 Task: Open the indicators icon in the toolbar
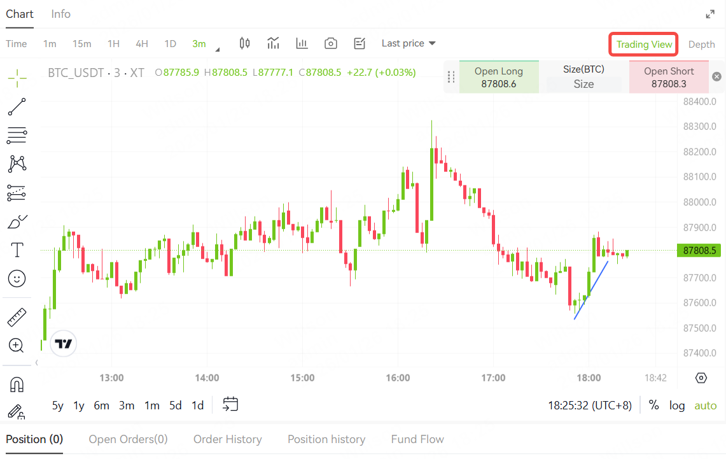coord(274,43)
